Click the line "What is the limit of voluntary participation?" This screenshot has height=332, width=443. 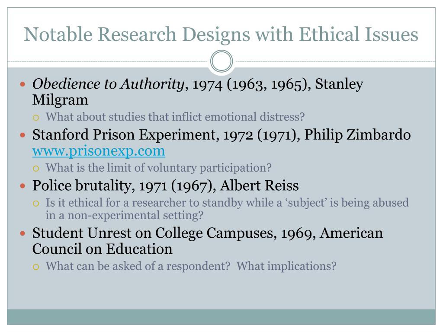pyautogui.click(x=158, y=168)
